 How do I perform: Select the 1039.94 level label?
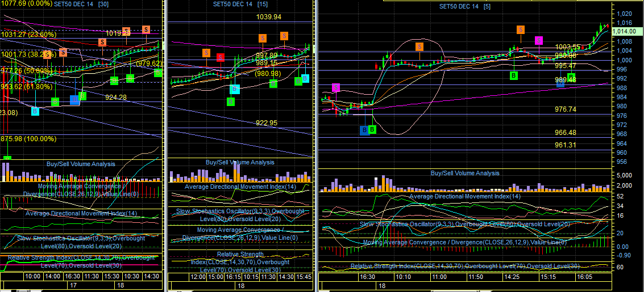(269, 17)
